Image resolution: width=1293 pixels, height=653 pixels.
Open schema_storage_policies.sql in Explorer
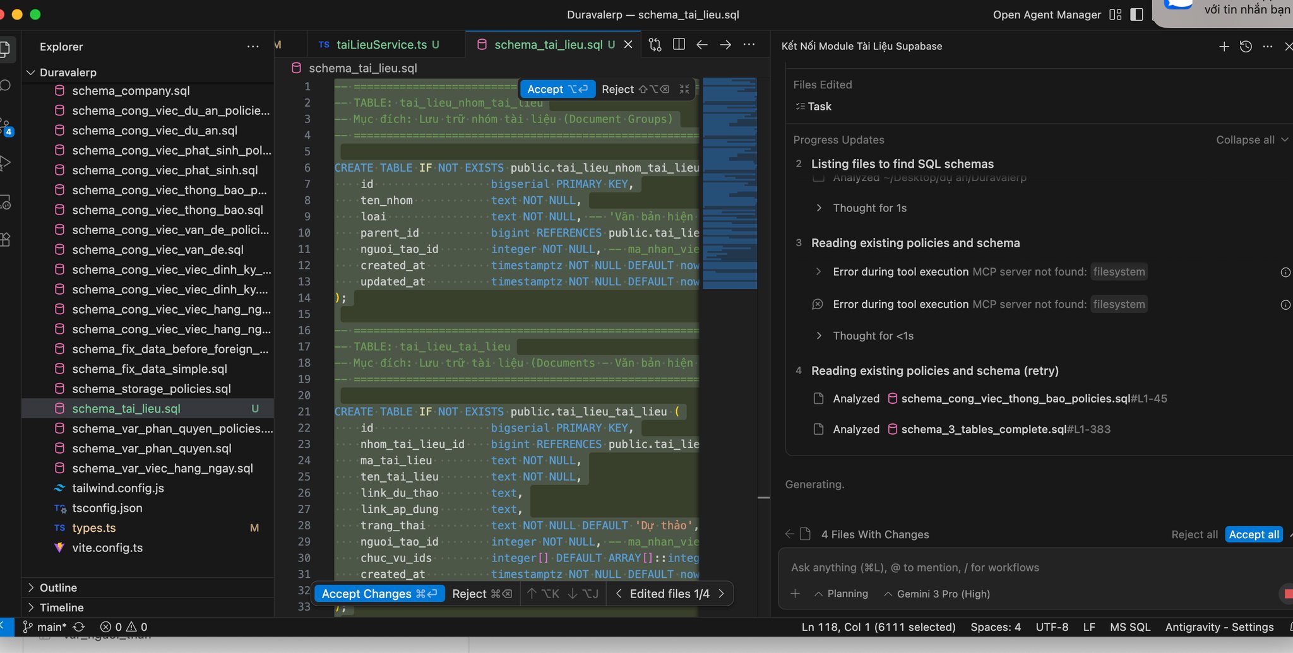pos(152,389)
